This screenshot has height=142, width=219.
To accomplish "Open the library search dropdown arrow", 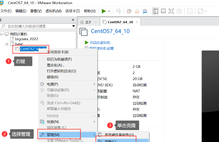I will click(74, 26).
